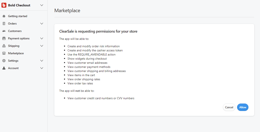
Task: Allow ClearSale permissions
Action: 243,107
